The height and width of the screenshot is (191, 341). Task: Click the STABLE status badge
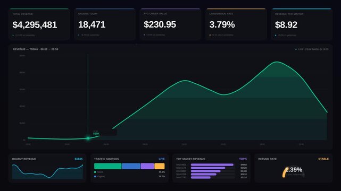pyautogui.click(x=323, y=159)
